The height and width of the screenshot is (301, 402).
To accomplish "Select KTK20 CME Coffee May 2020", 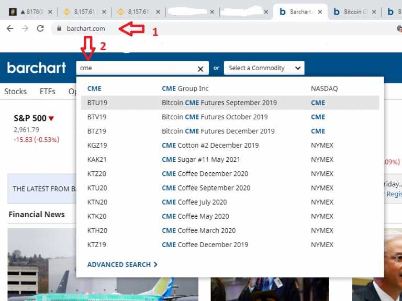I will 230,216.
